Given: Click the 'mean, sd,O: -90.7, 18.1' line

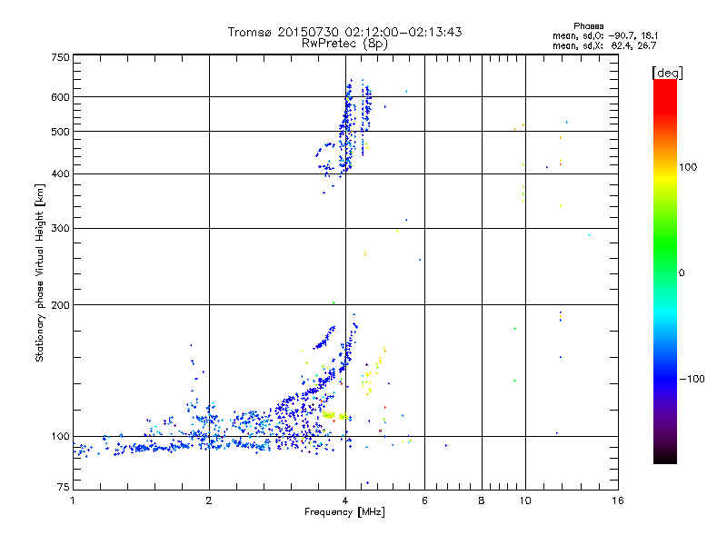Looking at the screenshot, I should pyautogui.click(x=605, y=36).
